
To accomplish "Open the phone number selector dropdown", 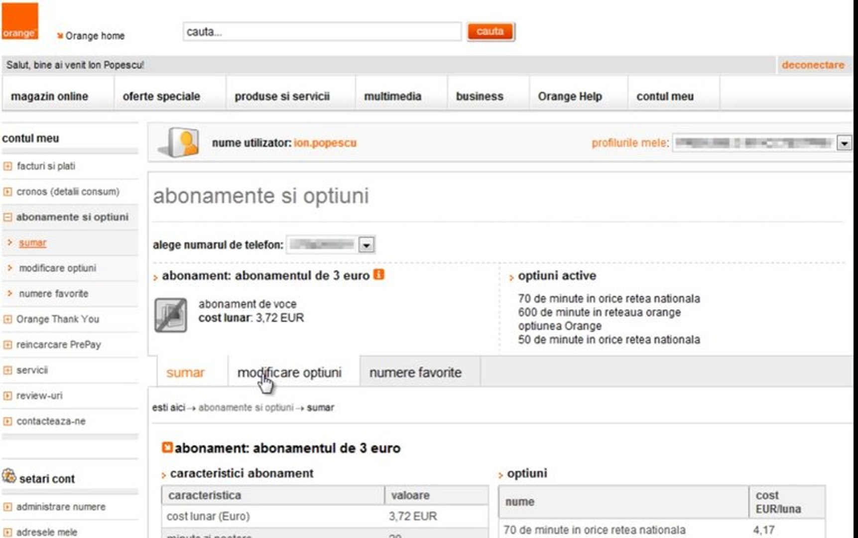I will [367, 245].
